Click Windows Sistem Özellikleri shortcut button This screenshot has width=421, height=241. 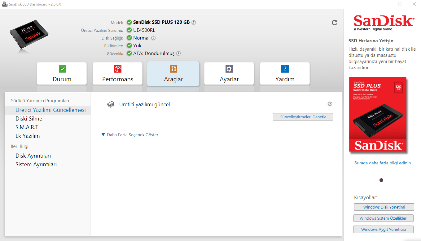click(x=384, y=218)
